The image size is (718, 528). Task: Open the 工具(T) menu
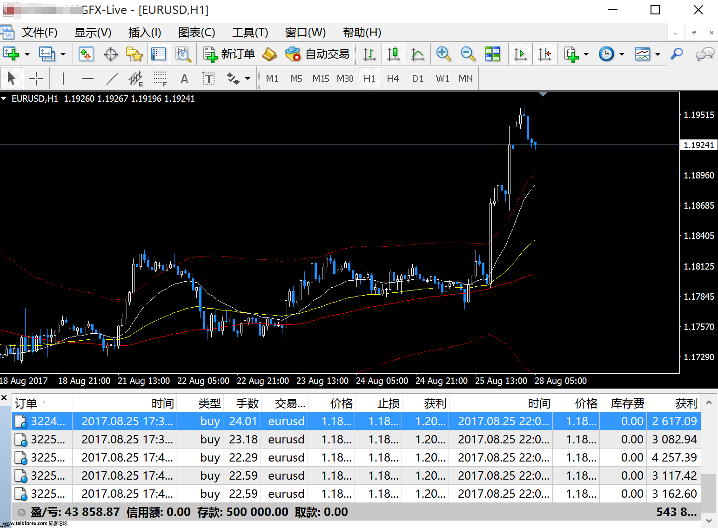click(x=250, y=33)
